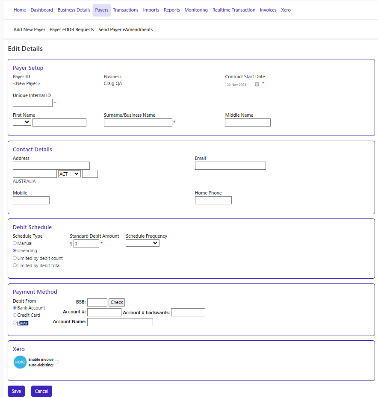Screen dimensions: 378x398
Task: Navigate to Realtime Transaction page
Action: pyautogui.click(x=234, y=10)
